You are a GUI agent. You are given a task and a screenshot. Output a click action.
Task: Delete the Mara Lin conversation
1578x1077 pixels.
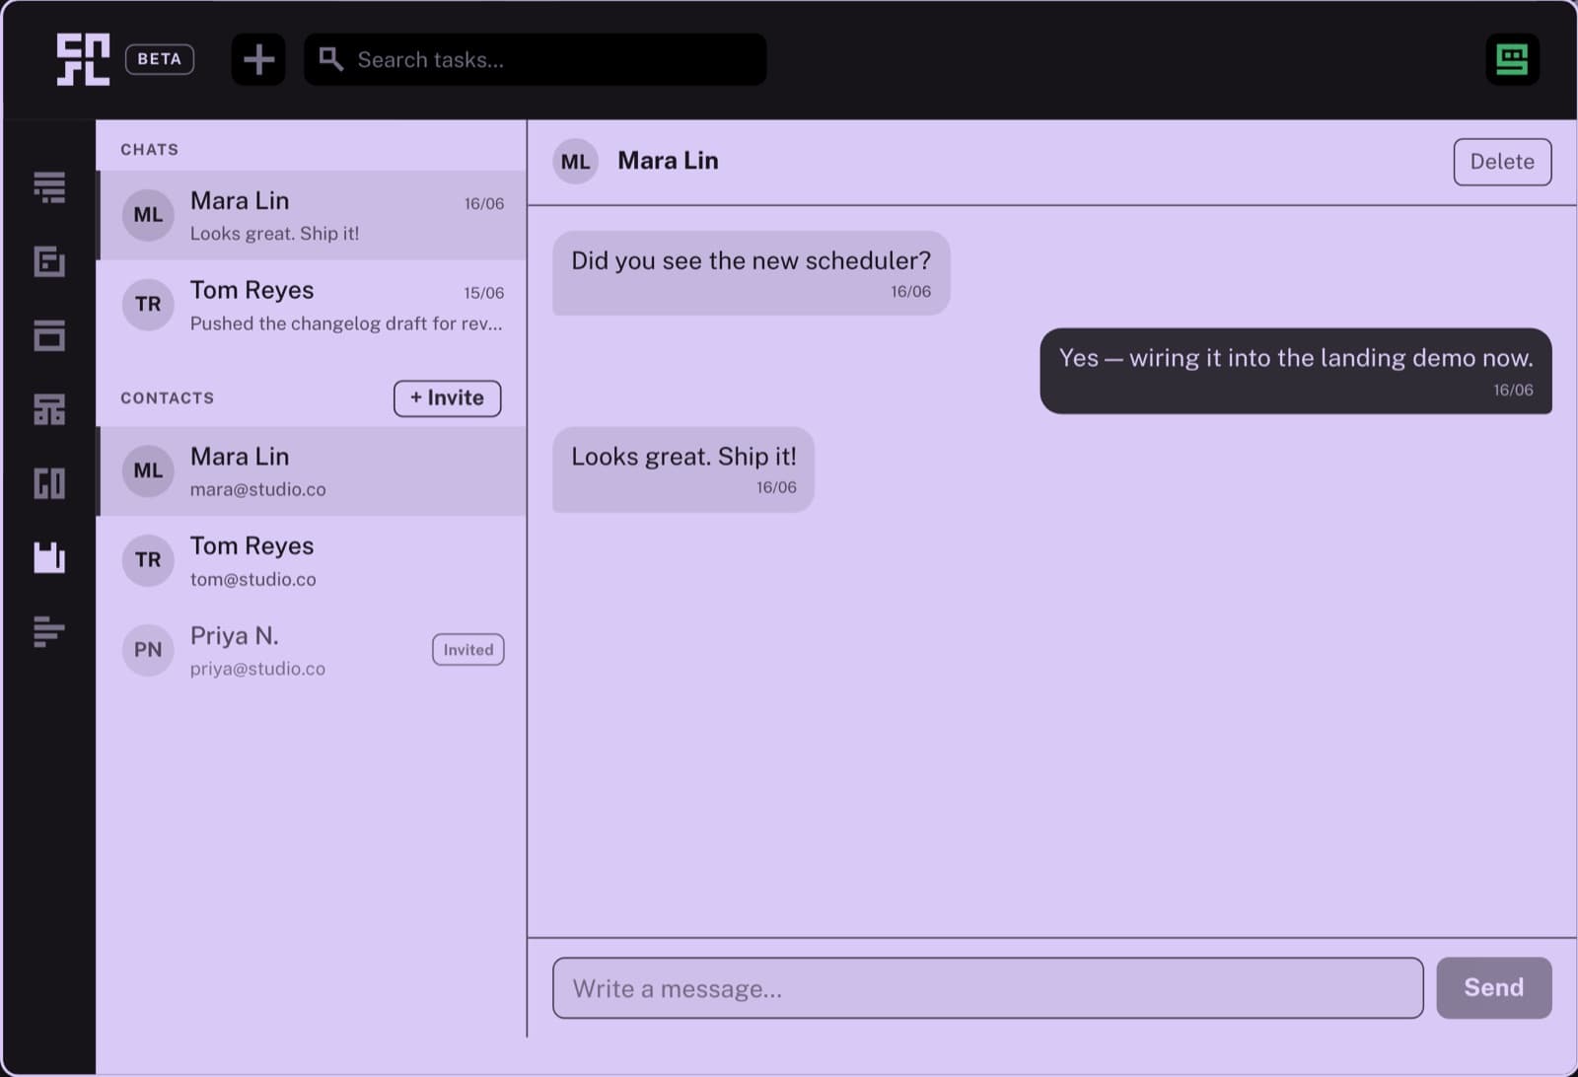point(1502,162)
